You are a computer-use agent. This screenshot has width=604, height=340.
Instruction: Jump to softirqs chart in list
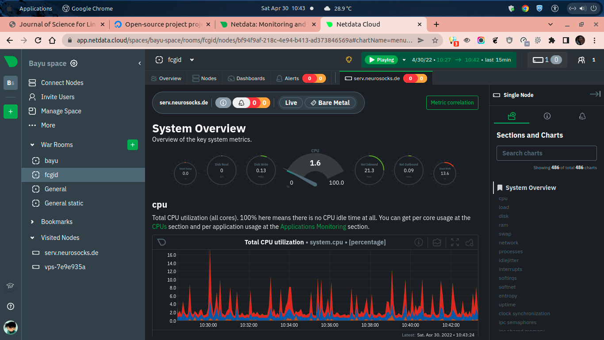click(x=508, y=278)
